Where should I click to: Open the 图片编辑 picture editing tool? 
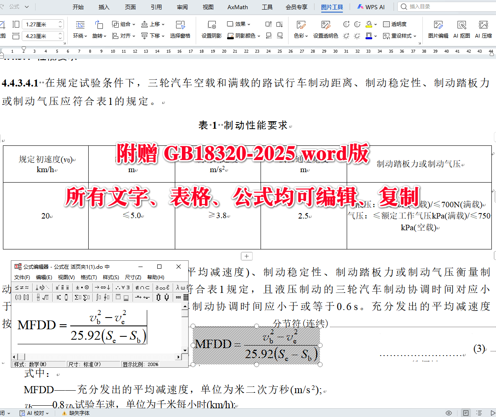tap(437, 29)
